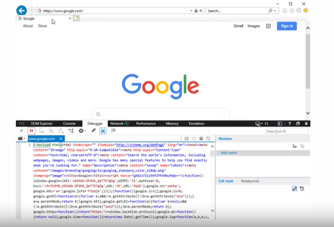This screenshot has height=227, width=334.
Task: Click the Images link
Action: [253, 26]
